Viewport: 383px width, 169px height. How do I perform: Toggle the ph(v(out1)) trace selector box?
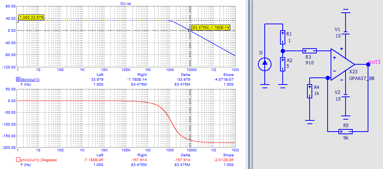coord(17,160)
